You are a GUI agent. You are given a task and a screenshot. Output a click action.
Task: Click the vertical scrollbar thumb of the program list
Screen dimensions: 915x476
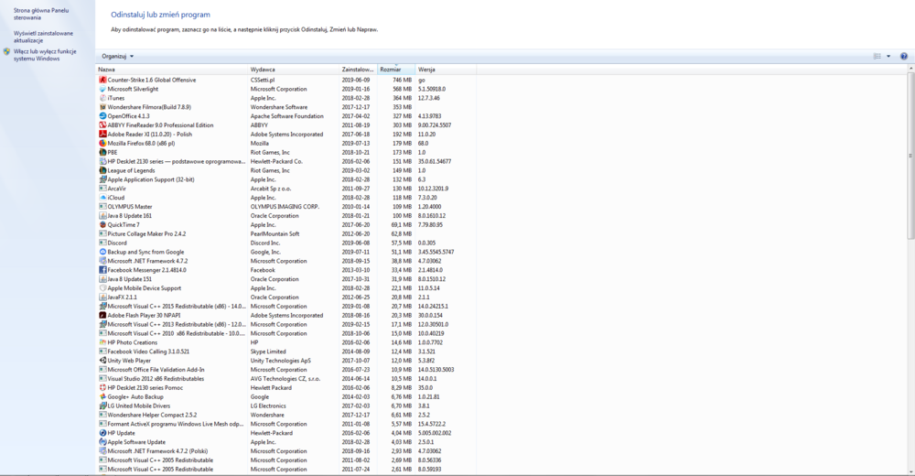click(x=910, y=156)
